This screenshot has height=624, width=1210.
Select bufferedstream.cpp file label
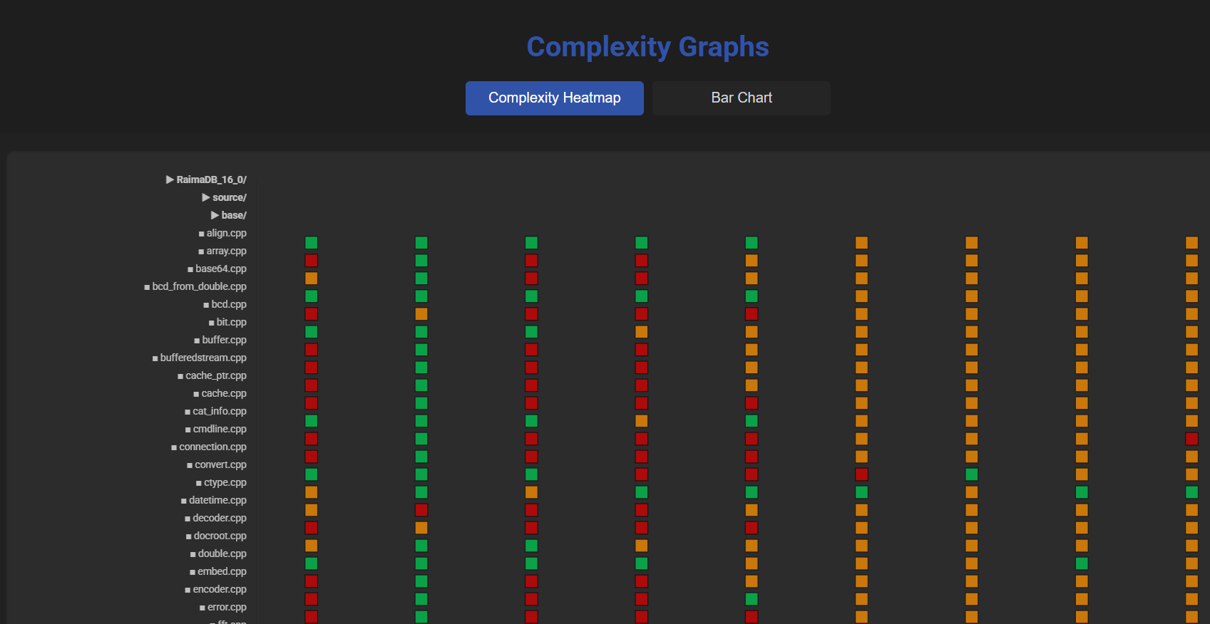coord(200,358)
